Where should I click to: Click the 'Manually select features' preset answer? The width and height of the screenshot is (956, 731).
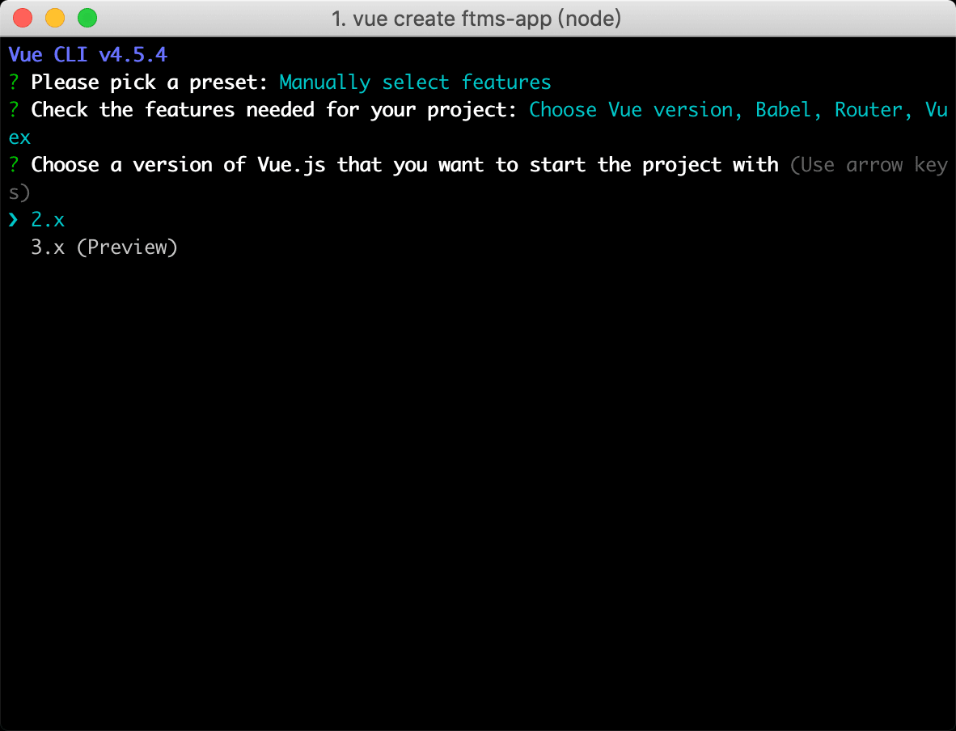[415, 82]
